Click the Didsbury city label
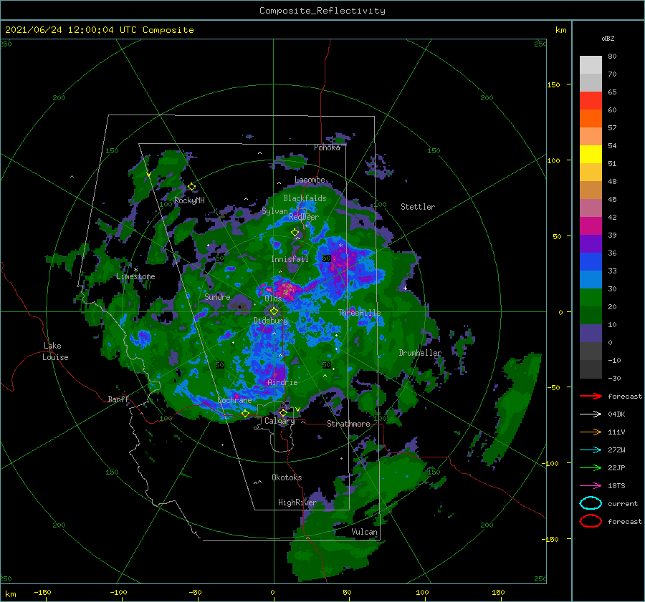 [271, 321]
